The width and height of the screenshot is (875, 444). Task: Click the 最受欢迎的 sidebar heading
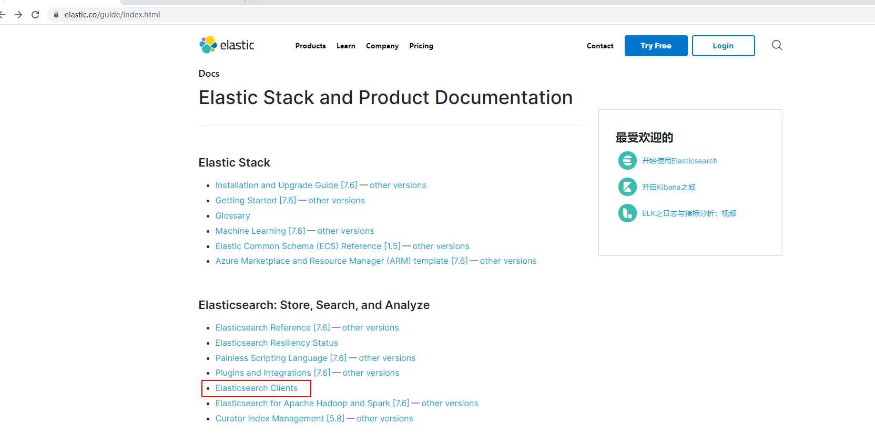[x=644, y=138]
